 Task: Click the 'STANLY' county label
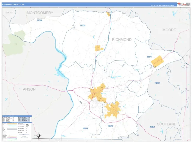tap(9, 13)
